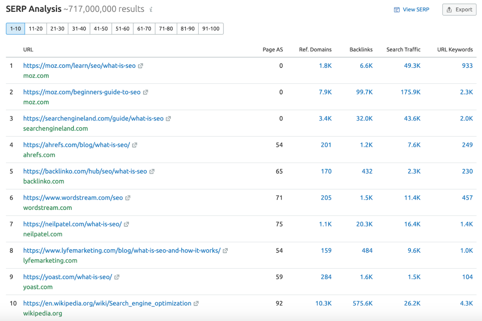Click the Ref. Domains column header
This screenshot has width=482, height=321.
[315, 49]
